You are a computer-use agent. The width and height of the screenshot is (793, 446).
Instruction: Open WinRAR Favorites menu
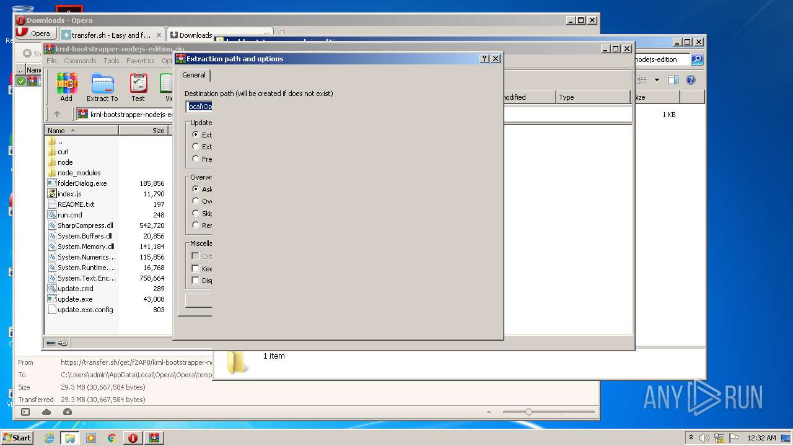click(x=141, y=61)
